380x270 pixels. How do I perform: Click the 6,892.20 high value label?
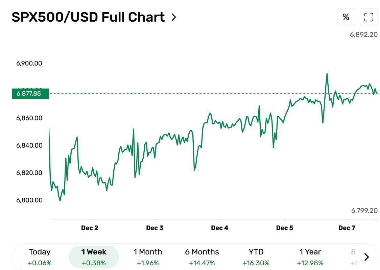click(364, 34)
